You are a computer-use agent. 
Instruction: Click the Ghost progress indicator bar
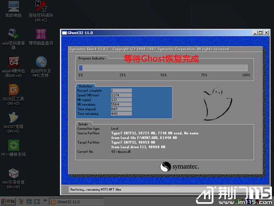pos(163,68)
